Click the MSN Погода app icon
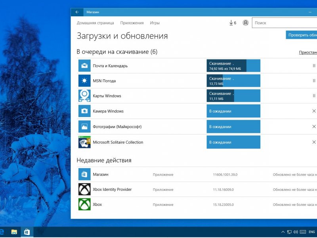The height and width of the screenshot is (238, 317). coord(84,81)
